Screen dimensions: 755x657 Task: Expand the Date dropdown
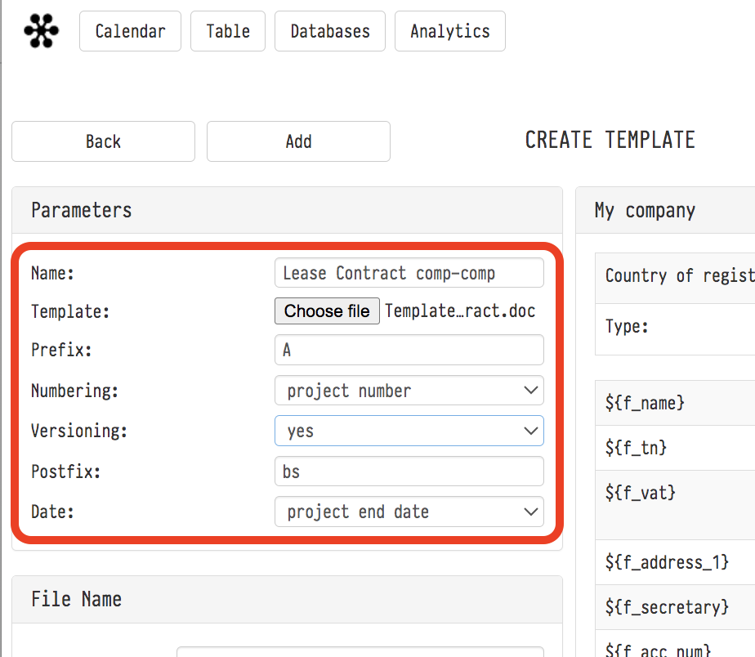(x=409, y=512)
